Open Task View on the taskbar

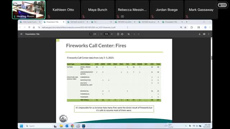[x=55, y=126]
